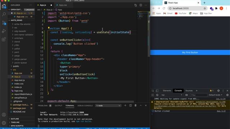Open the Extensions view
The height and width of the screenshot is (129, 230).
tap(4, 39)
